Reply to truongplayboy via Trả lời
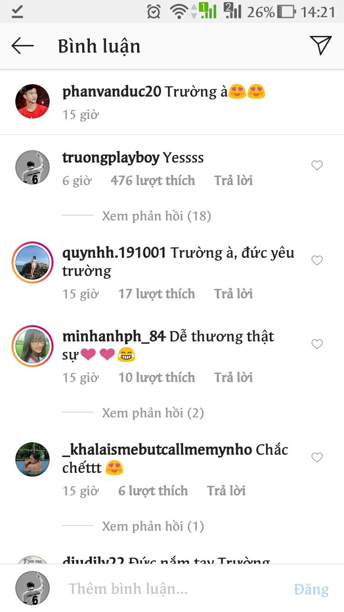This screenshot has width=344, height=612. (x=233, y=181)
